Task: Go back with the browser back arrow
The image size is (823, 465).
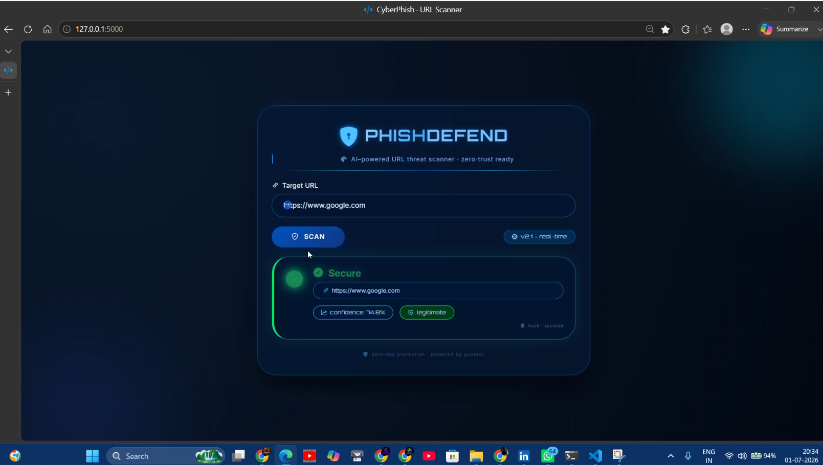Action: click(9, 29)
